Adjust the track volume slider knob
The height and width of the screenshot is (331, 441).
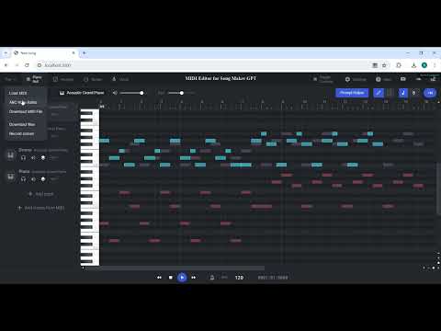point(141,93)
